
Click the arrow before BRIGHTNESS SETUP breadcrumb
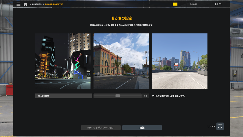click(43, 4)
